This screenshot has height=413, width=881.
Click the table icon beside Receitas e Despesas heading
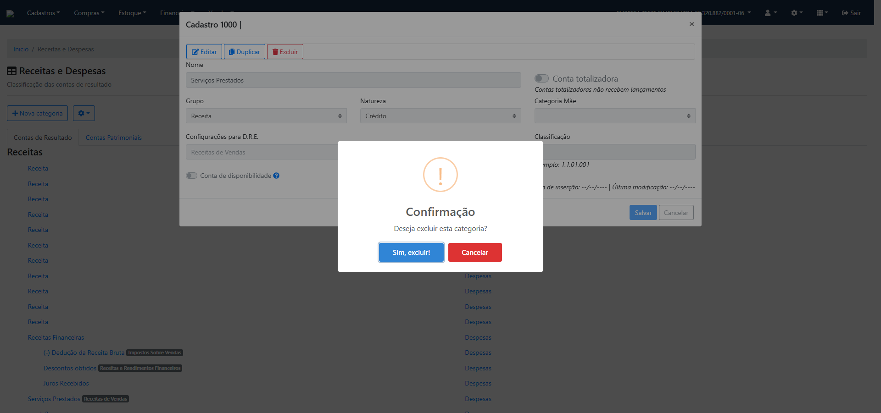[x=11, y=71]
